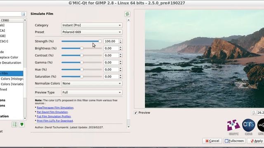Select the highlighted Simulate Film filter row
The width and height of the screenshot is (264, 148).
(x=12, y=73)
